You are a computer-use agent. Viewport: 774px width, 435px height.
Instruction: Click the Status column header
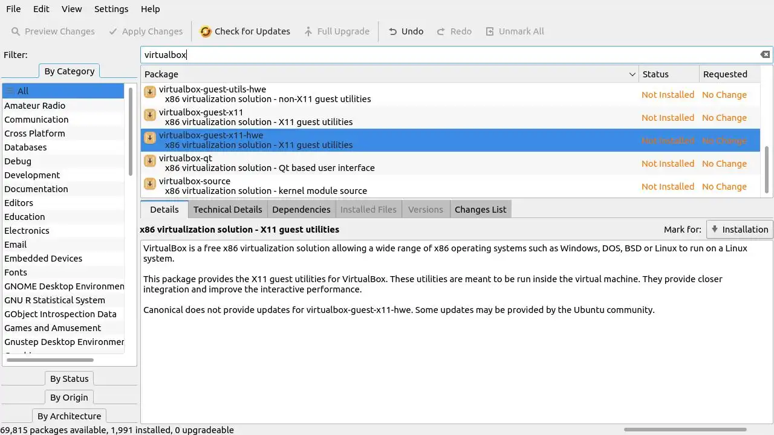668,74
